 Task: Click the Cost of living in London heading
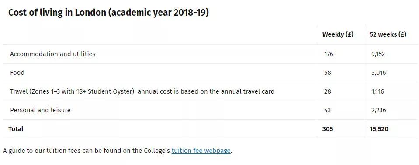coord(108,13)
